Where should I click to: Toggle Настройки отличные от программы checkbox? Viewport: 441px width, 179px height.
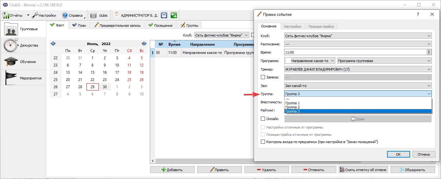point(263,127)
